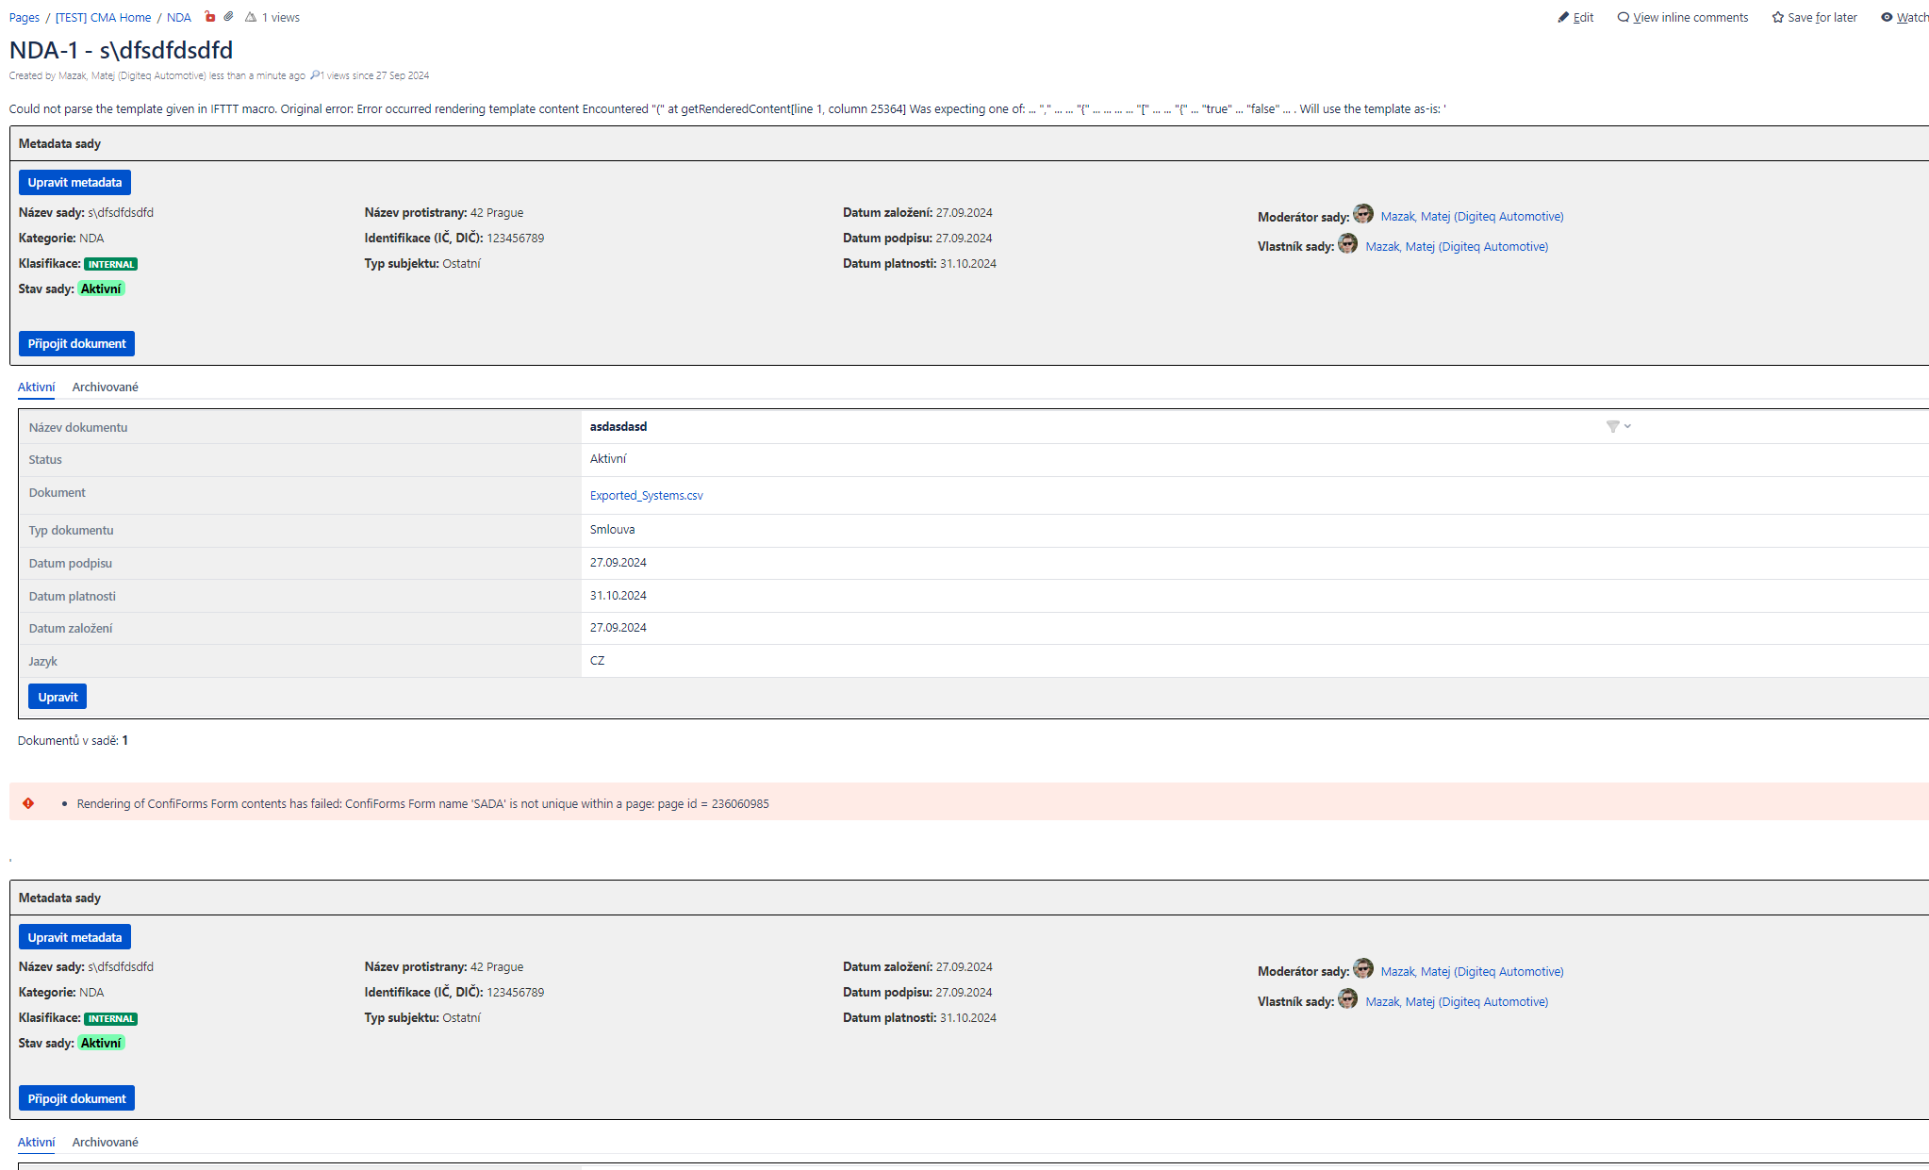Click the ConfiForms error warning icon
Screen dimensions: 1929x1170
click(28, 803)
